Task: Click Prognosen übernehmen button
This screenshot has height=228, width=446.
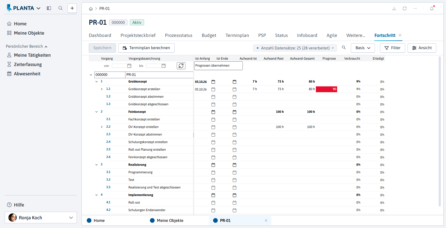Action: 218,66
